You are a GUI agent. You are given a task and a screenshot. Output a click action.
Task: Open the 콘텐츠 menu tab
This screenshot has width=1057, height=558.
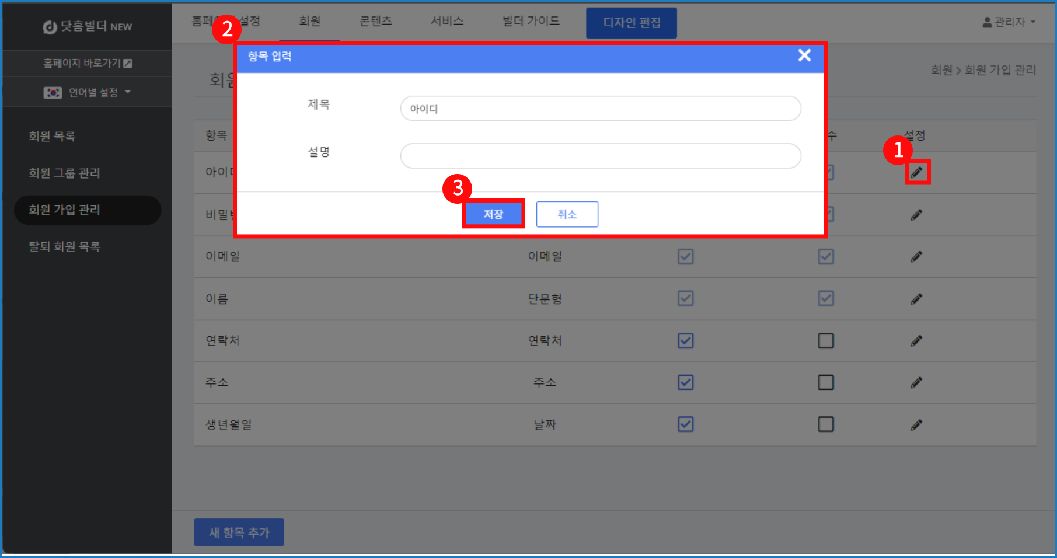click(x=375, y=22)
